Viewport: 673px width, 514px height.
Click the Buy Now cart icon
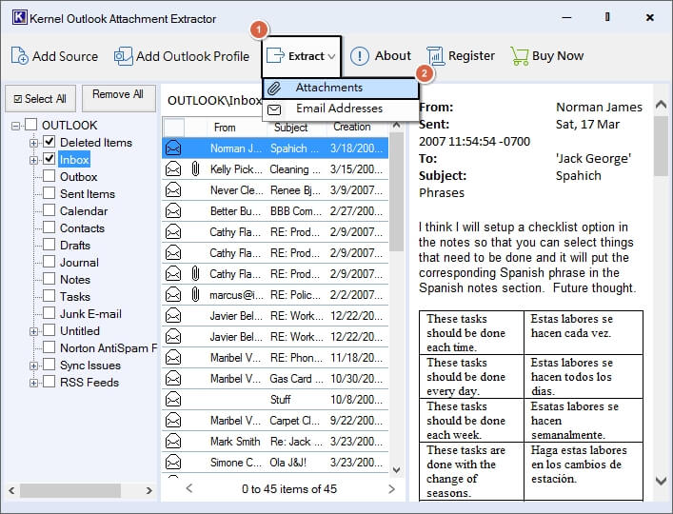520,56
